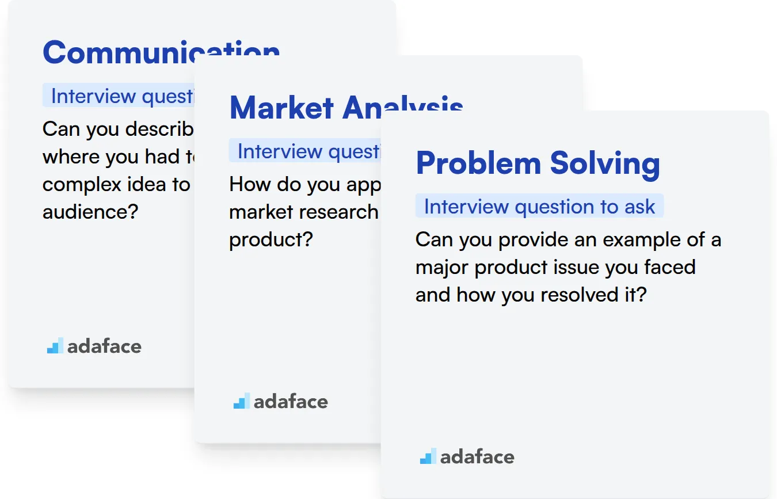Click the question text starting 'How do you app'
Image resolution: width=777 pixels, height=499 pixels.
pos(304,212)
